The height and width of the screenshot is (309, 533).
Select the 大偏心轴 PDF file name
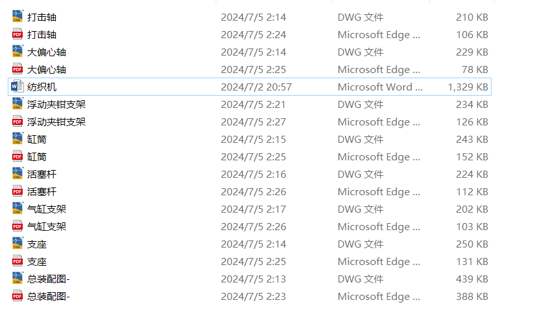(x=47, y=70)
